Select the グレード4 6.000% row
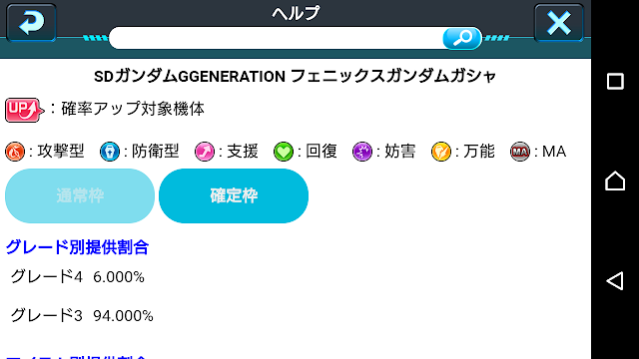Screen dimensions: 639x359 [x=78, y=277]
